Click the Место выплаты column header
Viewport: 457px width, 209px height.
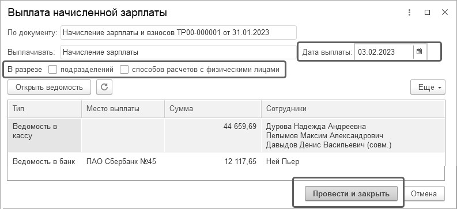(123, 109)
